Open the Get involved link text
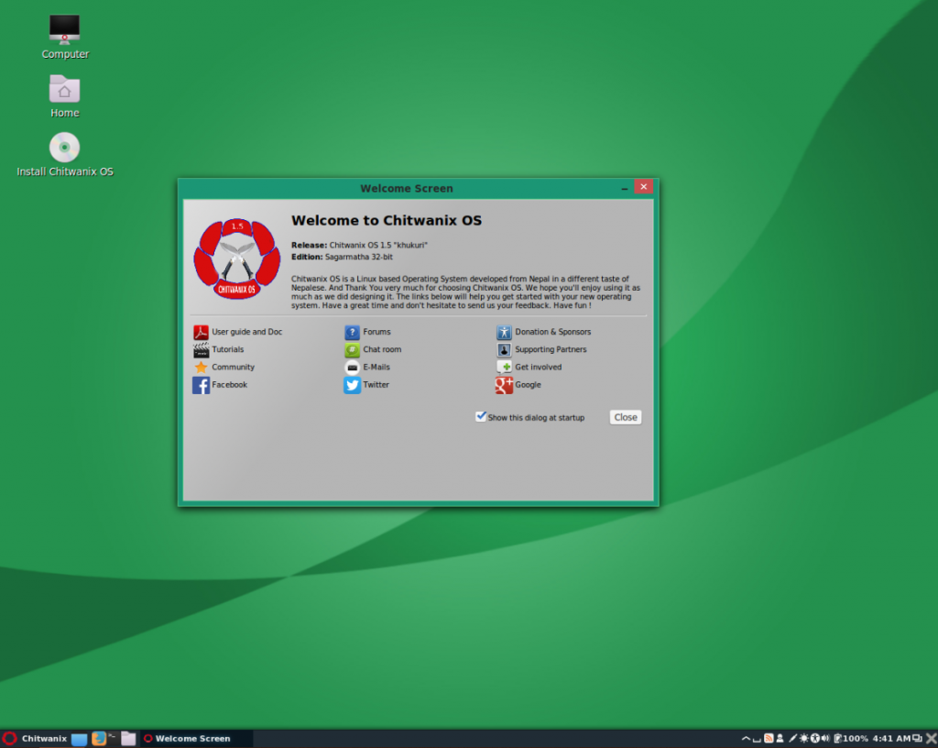 (x=539, y=368)
